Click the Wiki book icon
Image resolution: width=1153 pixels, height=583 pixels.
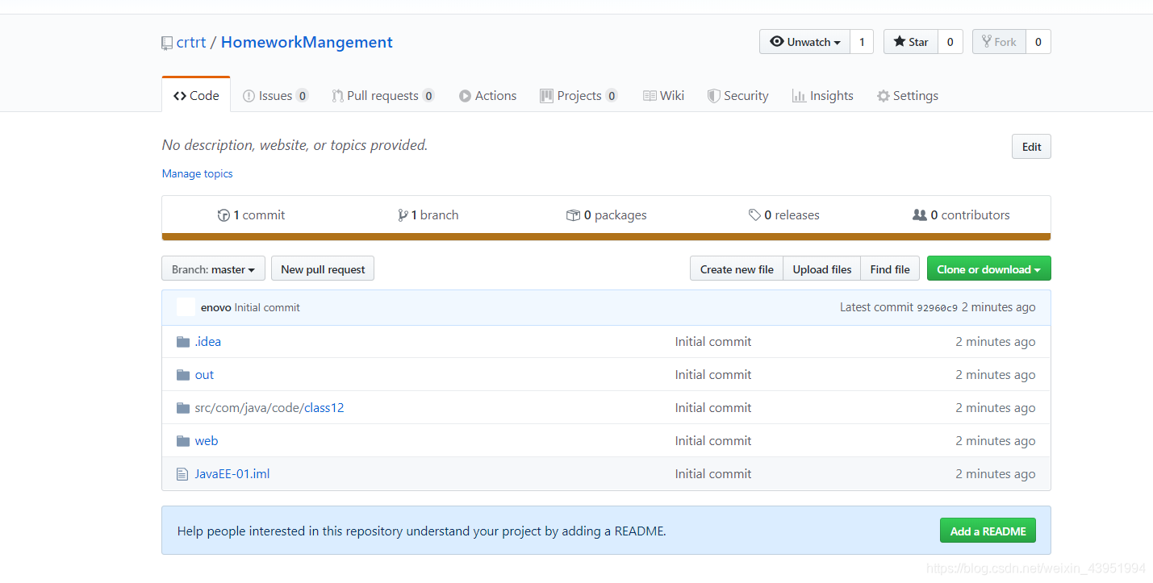(650, 96)
